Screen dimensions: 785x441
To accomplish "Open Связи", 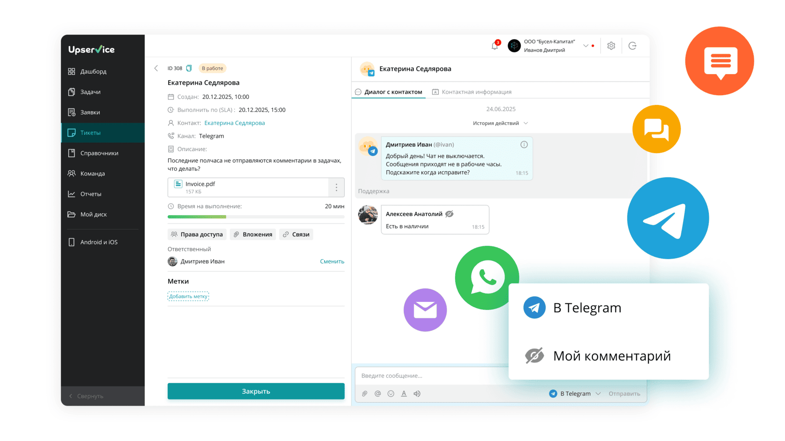I will [x=296, y=234].
